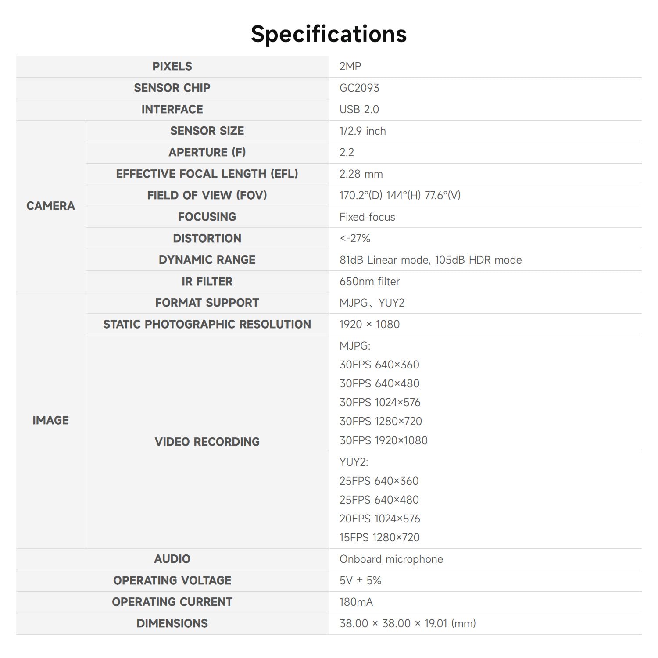Click the 30FPS 1920×1080 MJPG entry
Viewport: 658px width, 658px height.
[383, 440]
